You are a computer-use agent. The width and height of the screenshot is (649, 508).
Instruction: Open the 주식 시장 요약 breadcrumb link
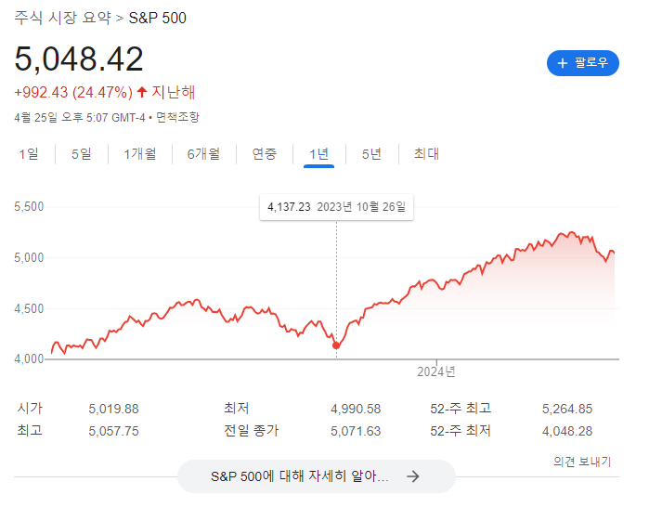pos(62,18)
